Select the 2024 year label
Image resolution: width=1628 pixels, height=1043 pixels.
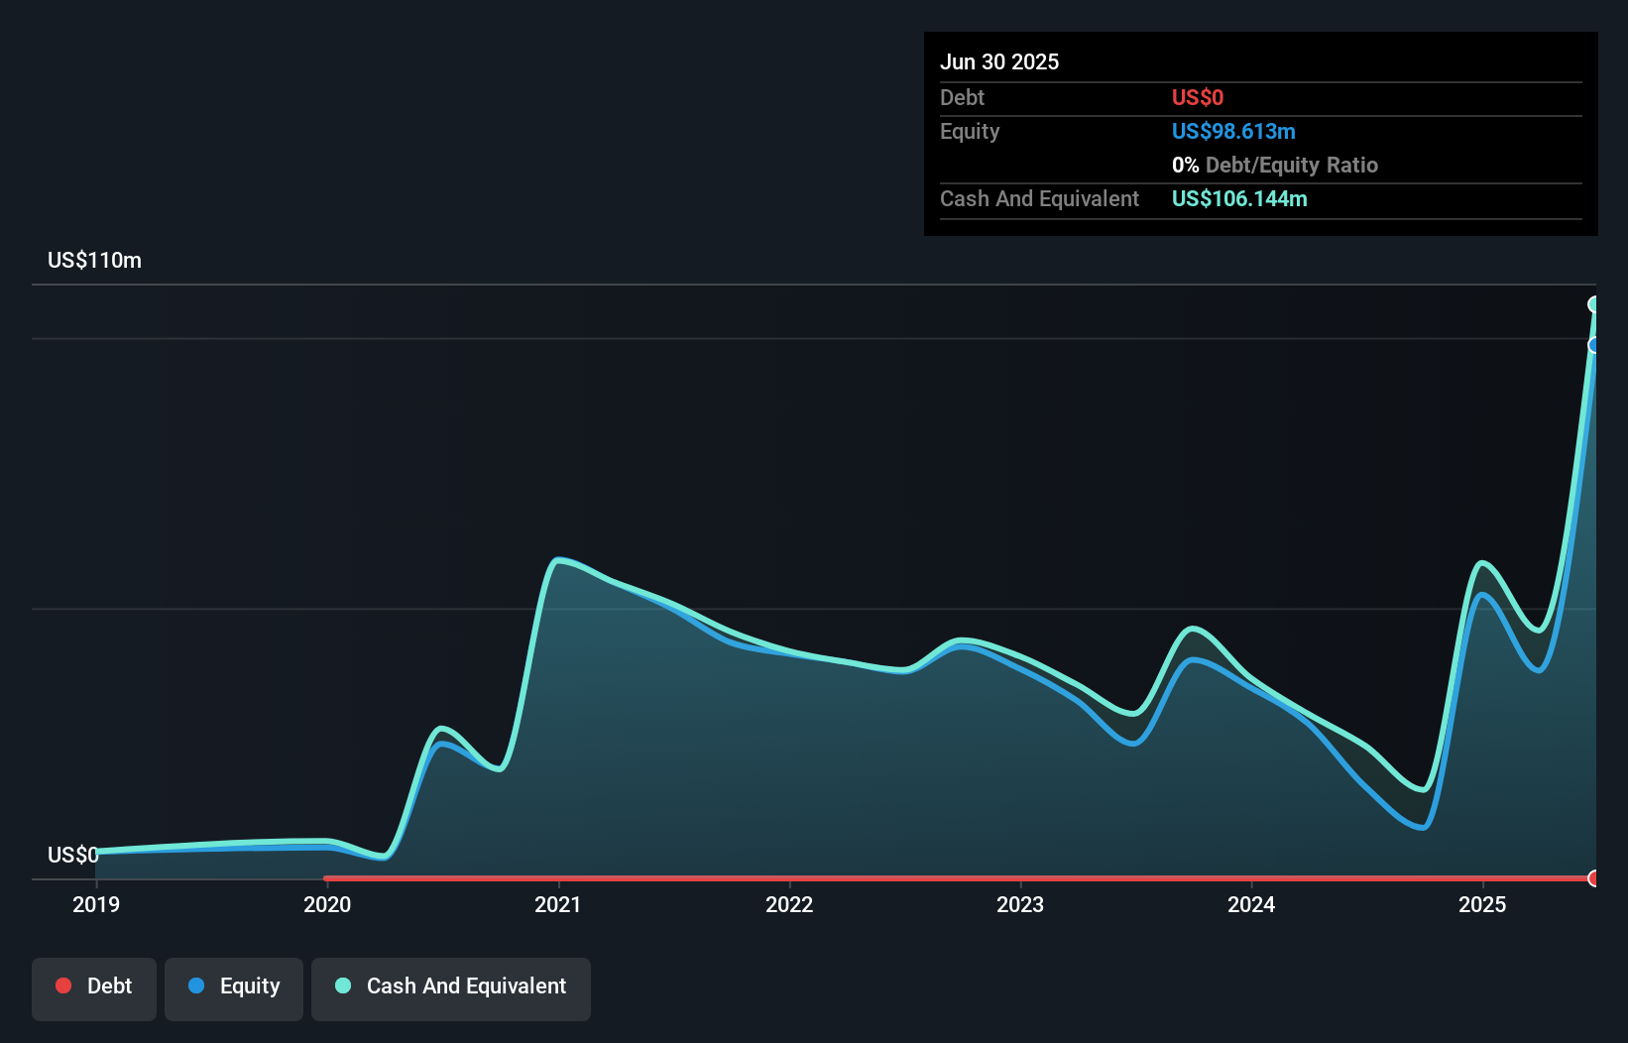(x=1251, y=904)
